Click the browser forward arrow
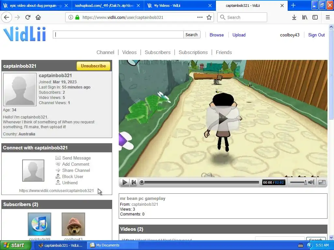This screenshot has height=250, width=334. pos(18,18)
